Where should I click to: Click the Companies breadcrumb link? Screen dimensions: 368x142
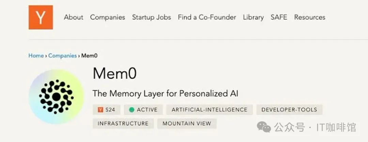point(62,56)
